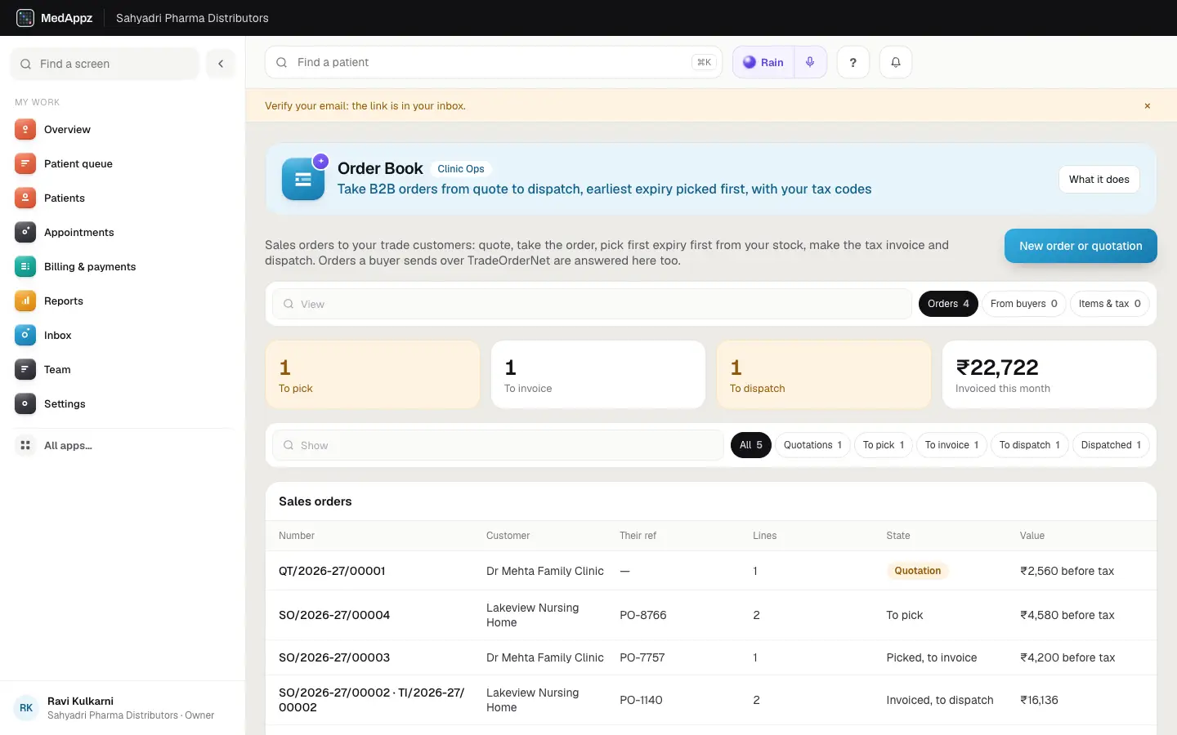The image size is (1177, 735).
Task: Filter orders by To invoice chip
Action: point(952,445)
